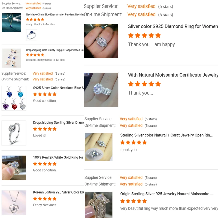The image size is (218, 218).
Task: Open the Silver color S925 Diamond Ring title
Action: 173,26
